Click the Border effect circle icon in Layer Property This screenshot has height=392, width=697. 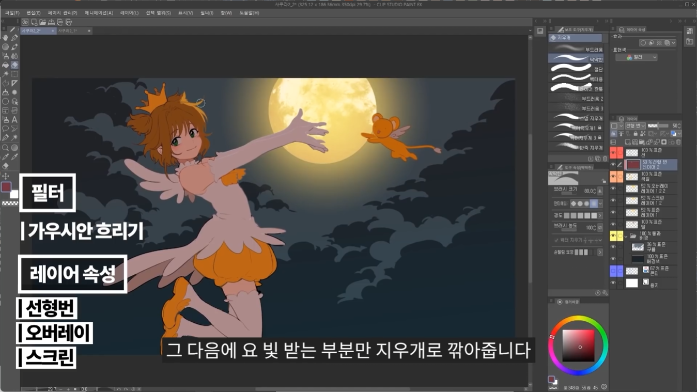pyautogui.click(x=643, y=43)
